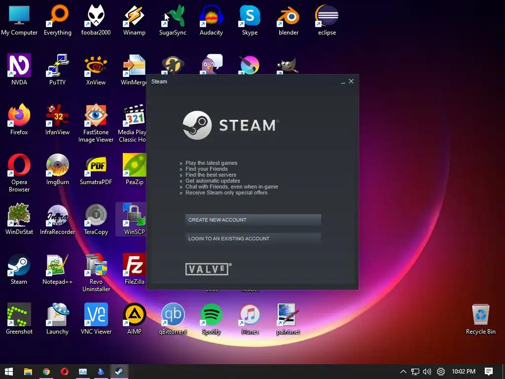Open Opera from the taskbar

pyautogui.click(x=65, y=372)
